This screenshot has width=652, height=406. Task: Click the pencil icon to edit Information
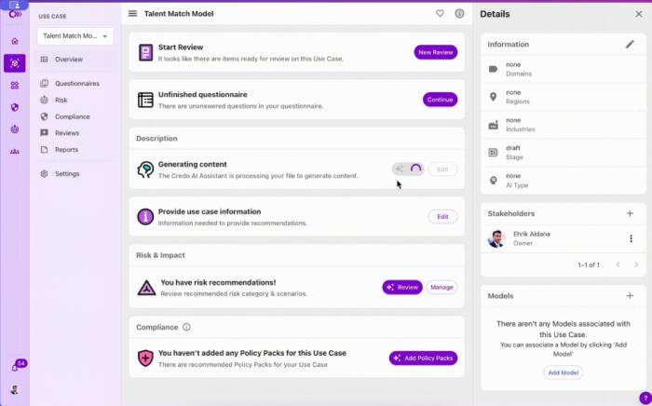click(x=630, y=44)
